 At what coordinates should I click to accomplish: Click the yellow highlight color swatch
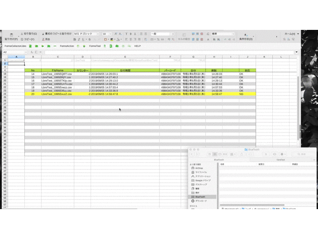112,39
